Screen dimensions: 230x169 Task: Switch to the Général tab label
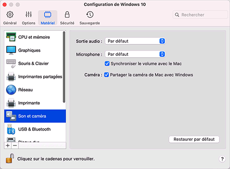(x=10, y=23)
